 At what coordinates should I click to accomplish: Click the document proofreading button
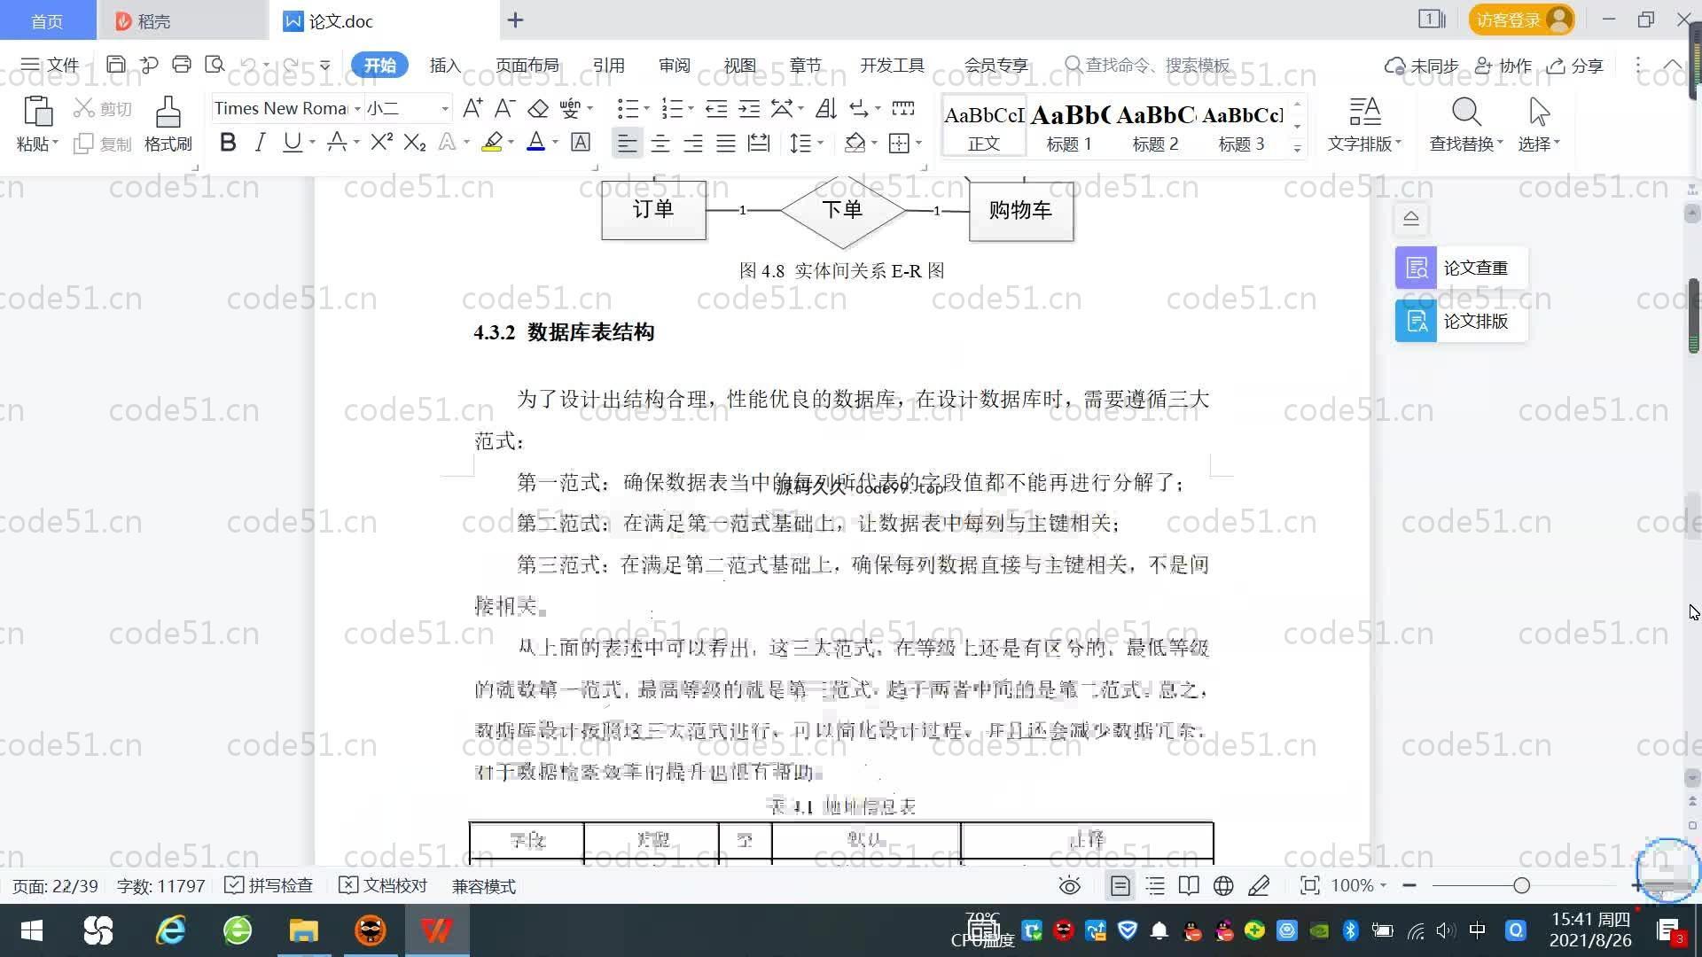(383, 885)
